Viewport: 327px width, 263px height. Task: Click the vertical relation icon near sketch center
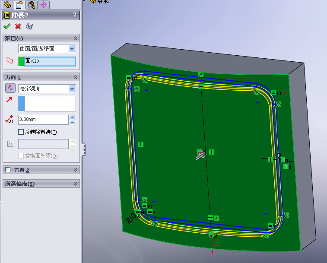tap(212, 152)
